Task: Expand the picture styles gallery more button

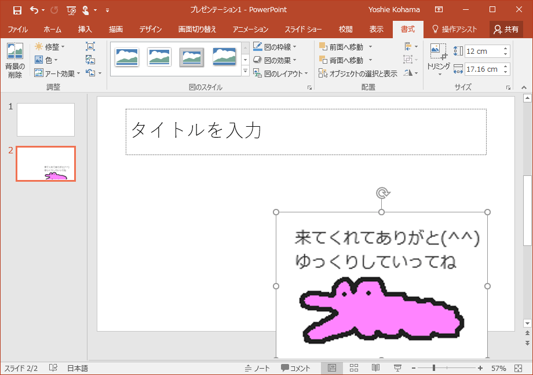Action: [x=245, y=71]
